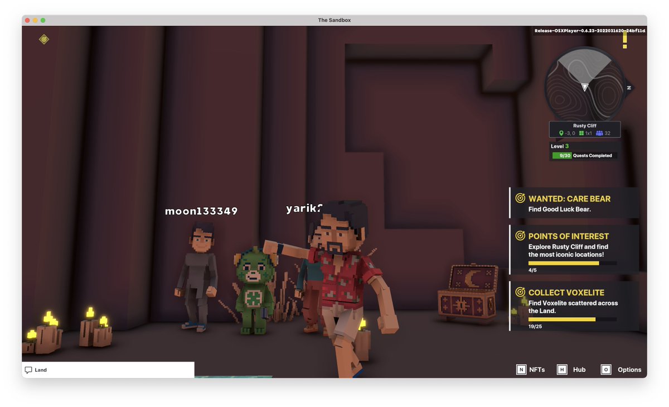Viewport: 669px width, 407px height.
Task: Click the target icon beside POINTS OF INTEREST
Action: pos(520,236)
